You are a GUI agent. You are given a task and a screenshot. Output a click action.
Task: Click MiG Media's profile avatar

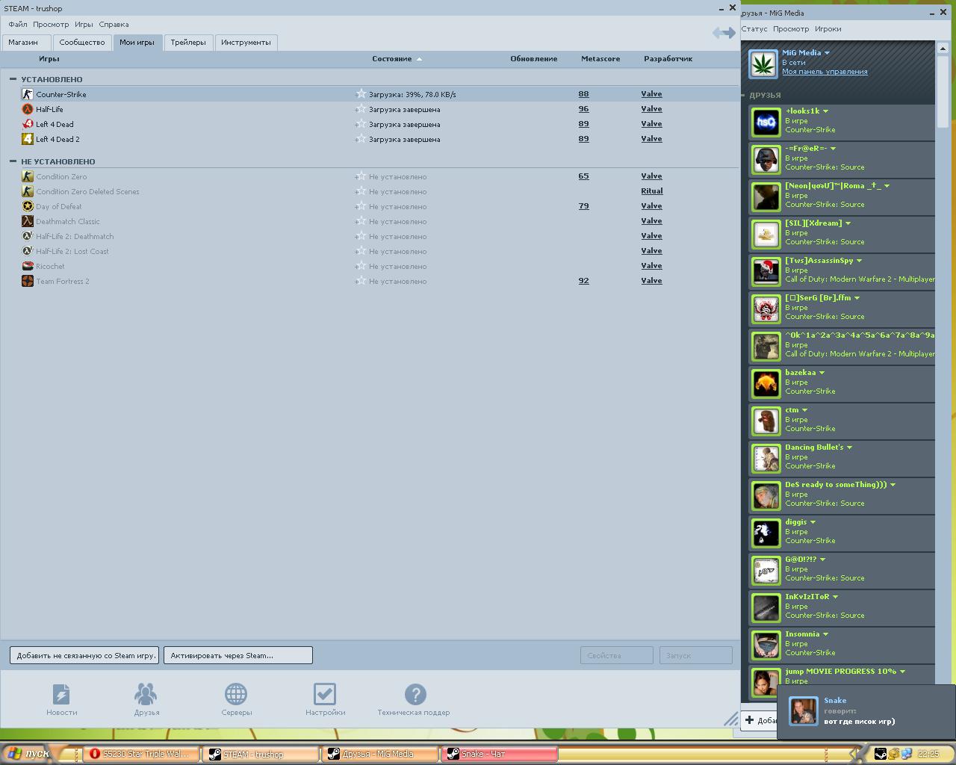[x=763, y=64]
